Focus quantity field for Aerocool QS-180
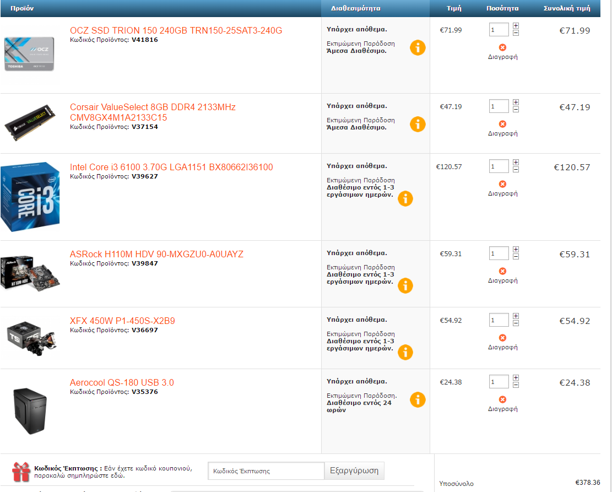 coord(499,381)
